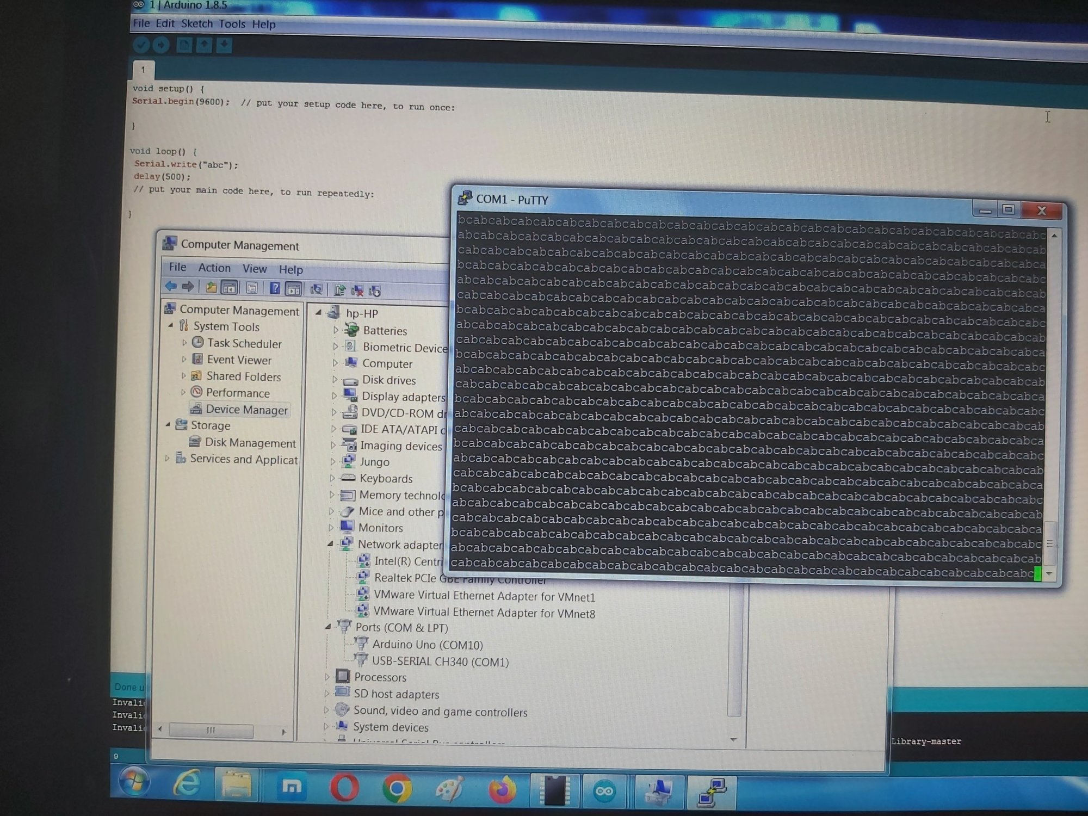Image resolution: width=1088 pixels, height=816 pixels.
Task: Click the Upload arrow button in Arduino
Action: (x=161, y=45)
